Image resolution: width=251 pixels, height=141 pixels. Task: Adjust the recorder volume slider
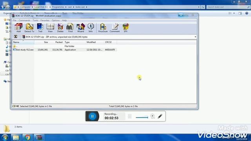point(142,117)
